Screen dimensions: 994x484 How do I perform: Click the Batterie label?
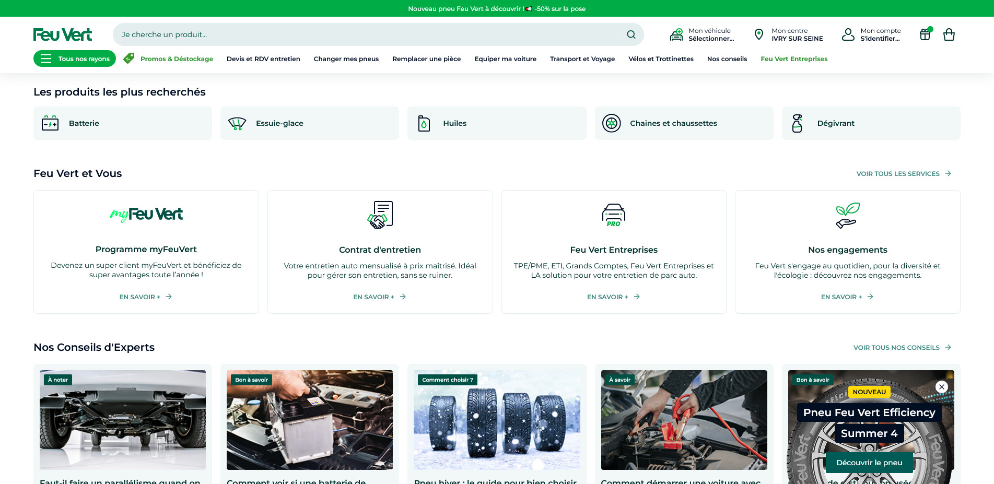point(84,123)
